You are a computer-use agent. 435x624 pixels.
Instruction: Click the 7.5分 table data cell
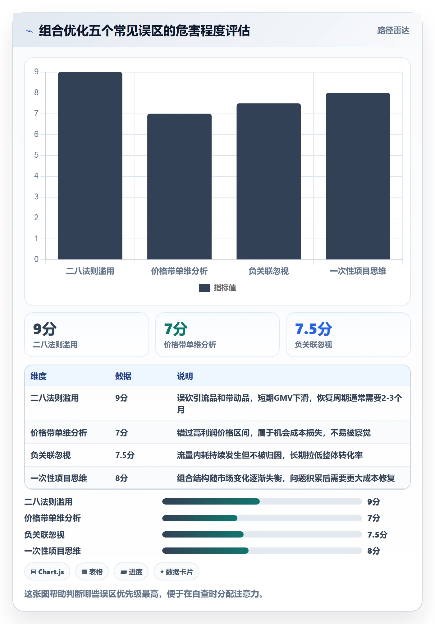click(x=125, y=455)
